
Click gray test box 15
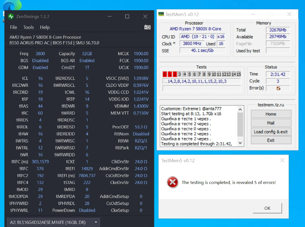(x=239, y=74)
